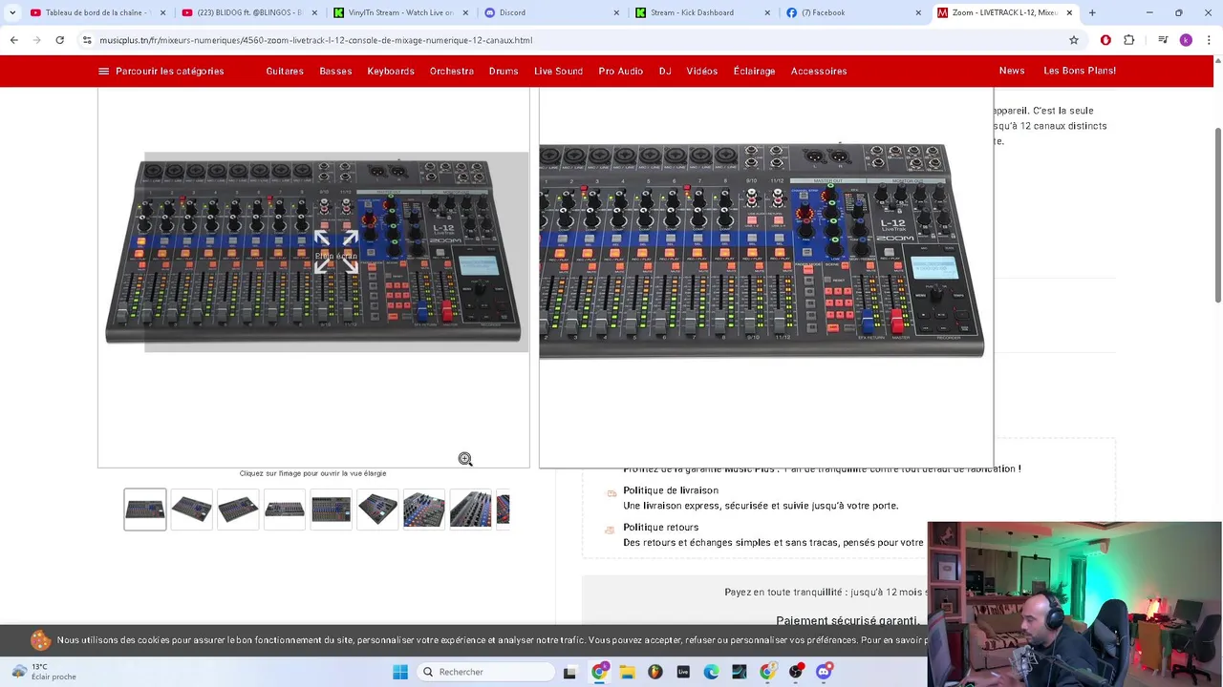Switch to YouTube 'Tableau de bord' tab
1223x687 pixels.
pos(96,12)
